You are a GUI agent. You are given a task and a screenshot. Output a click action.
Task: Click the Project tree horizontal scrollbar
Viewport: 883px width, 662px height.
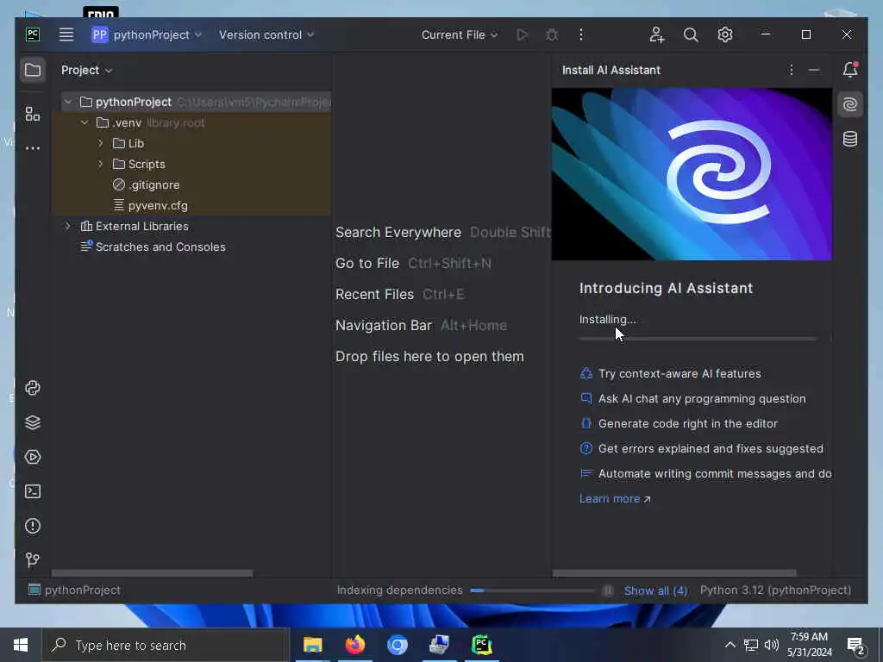[x=152, y=573]
